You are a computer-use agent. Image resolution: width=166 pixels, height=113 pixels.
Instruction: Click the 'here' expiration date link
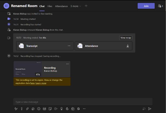32,83
